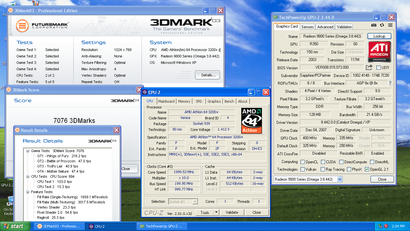This screenshot has width=410, height=231.
Task: Toggle the CUDA checkbox
Action: [323, 162]
